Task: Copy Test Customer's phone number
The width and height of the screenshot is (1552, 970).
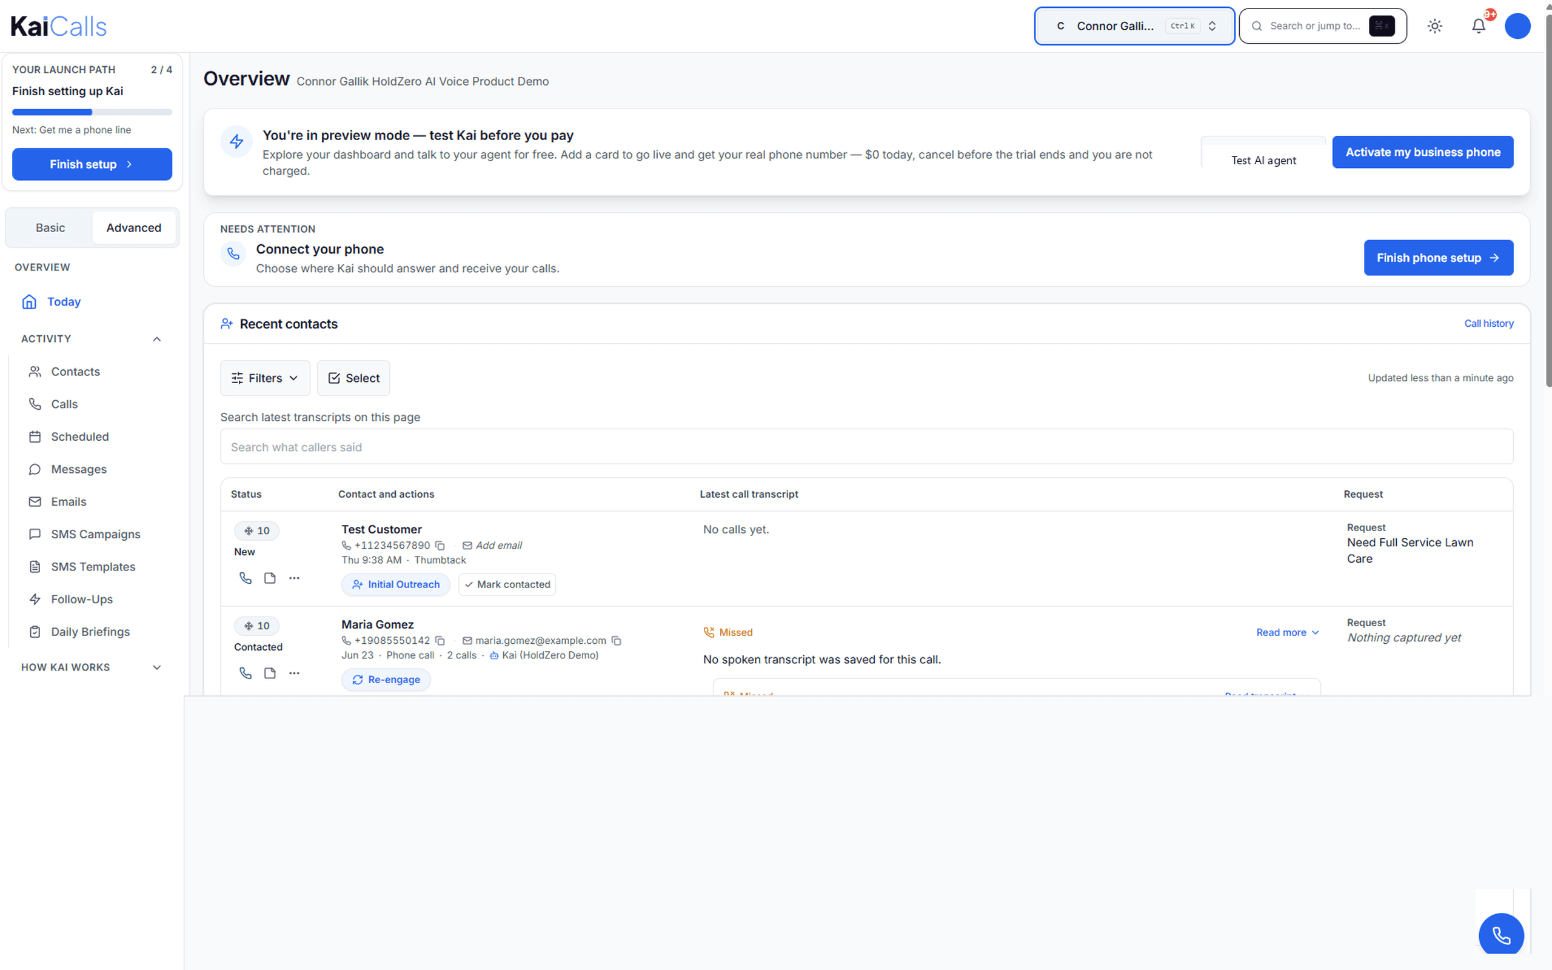Action: pyautogui.click(x=440, y=545)
